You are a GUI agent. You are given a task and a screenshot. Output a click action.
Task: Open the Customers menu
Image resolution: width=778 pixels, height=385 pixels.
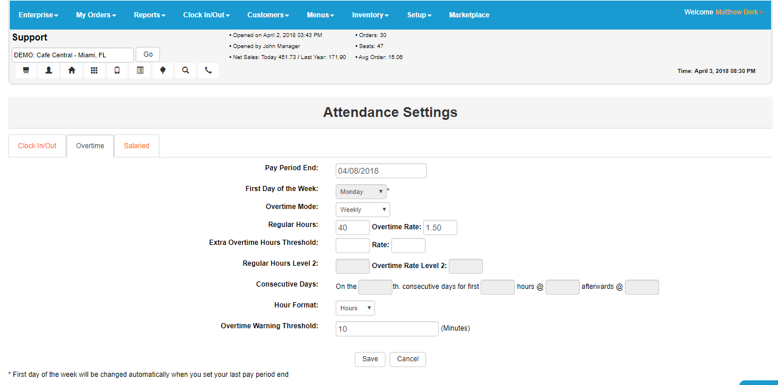pos(268,15)
